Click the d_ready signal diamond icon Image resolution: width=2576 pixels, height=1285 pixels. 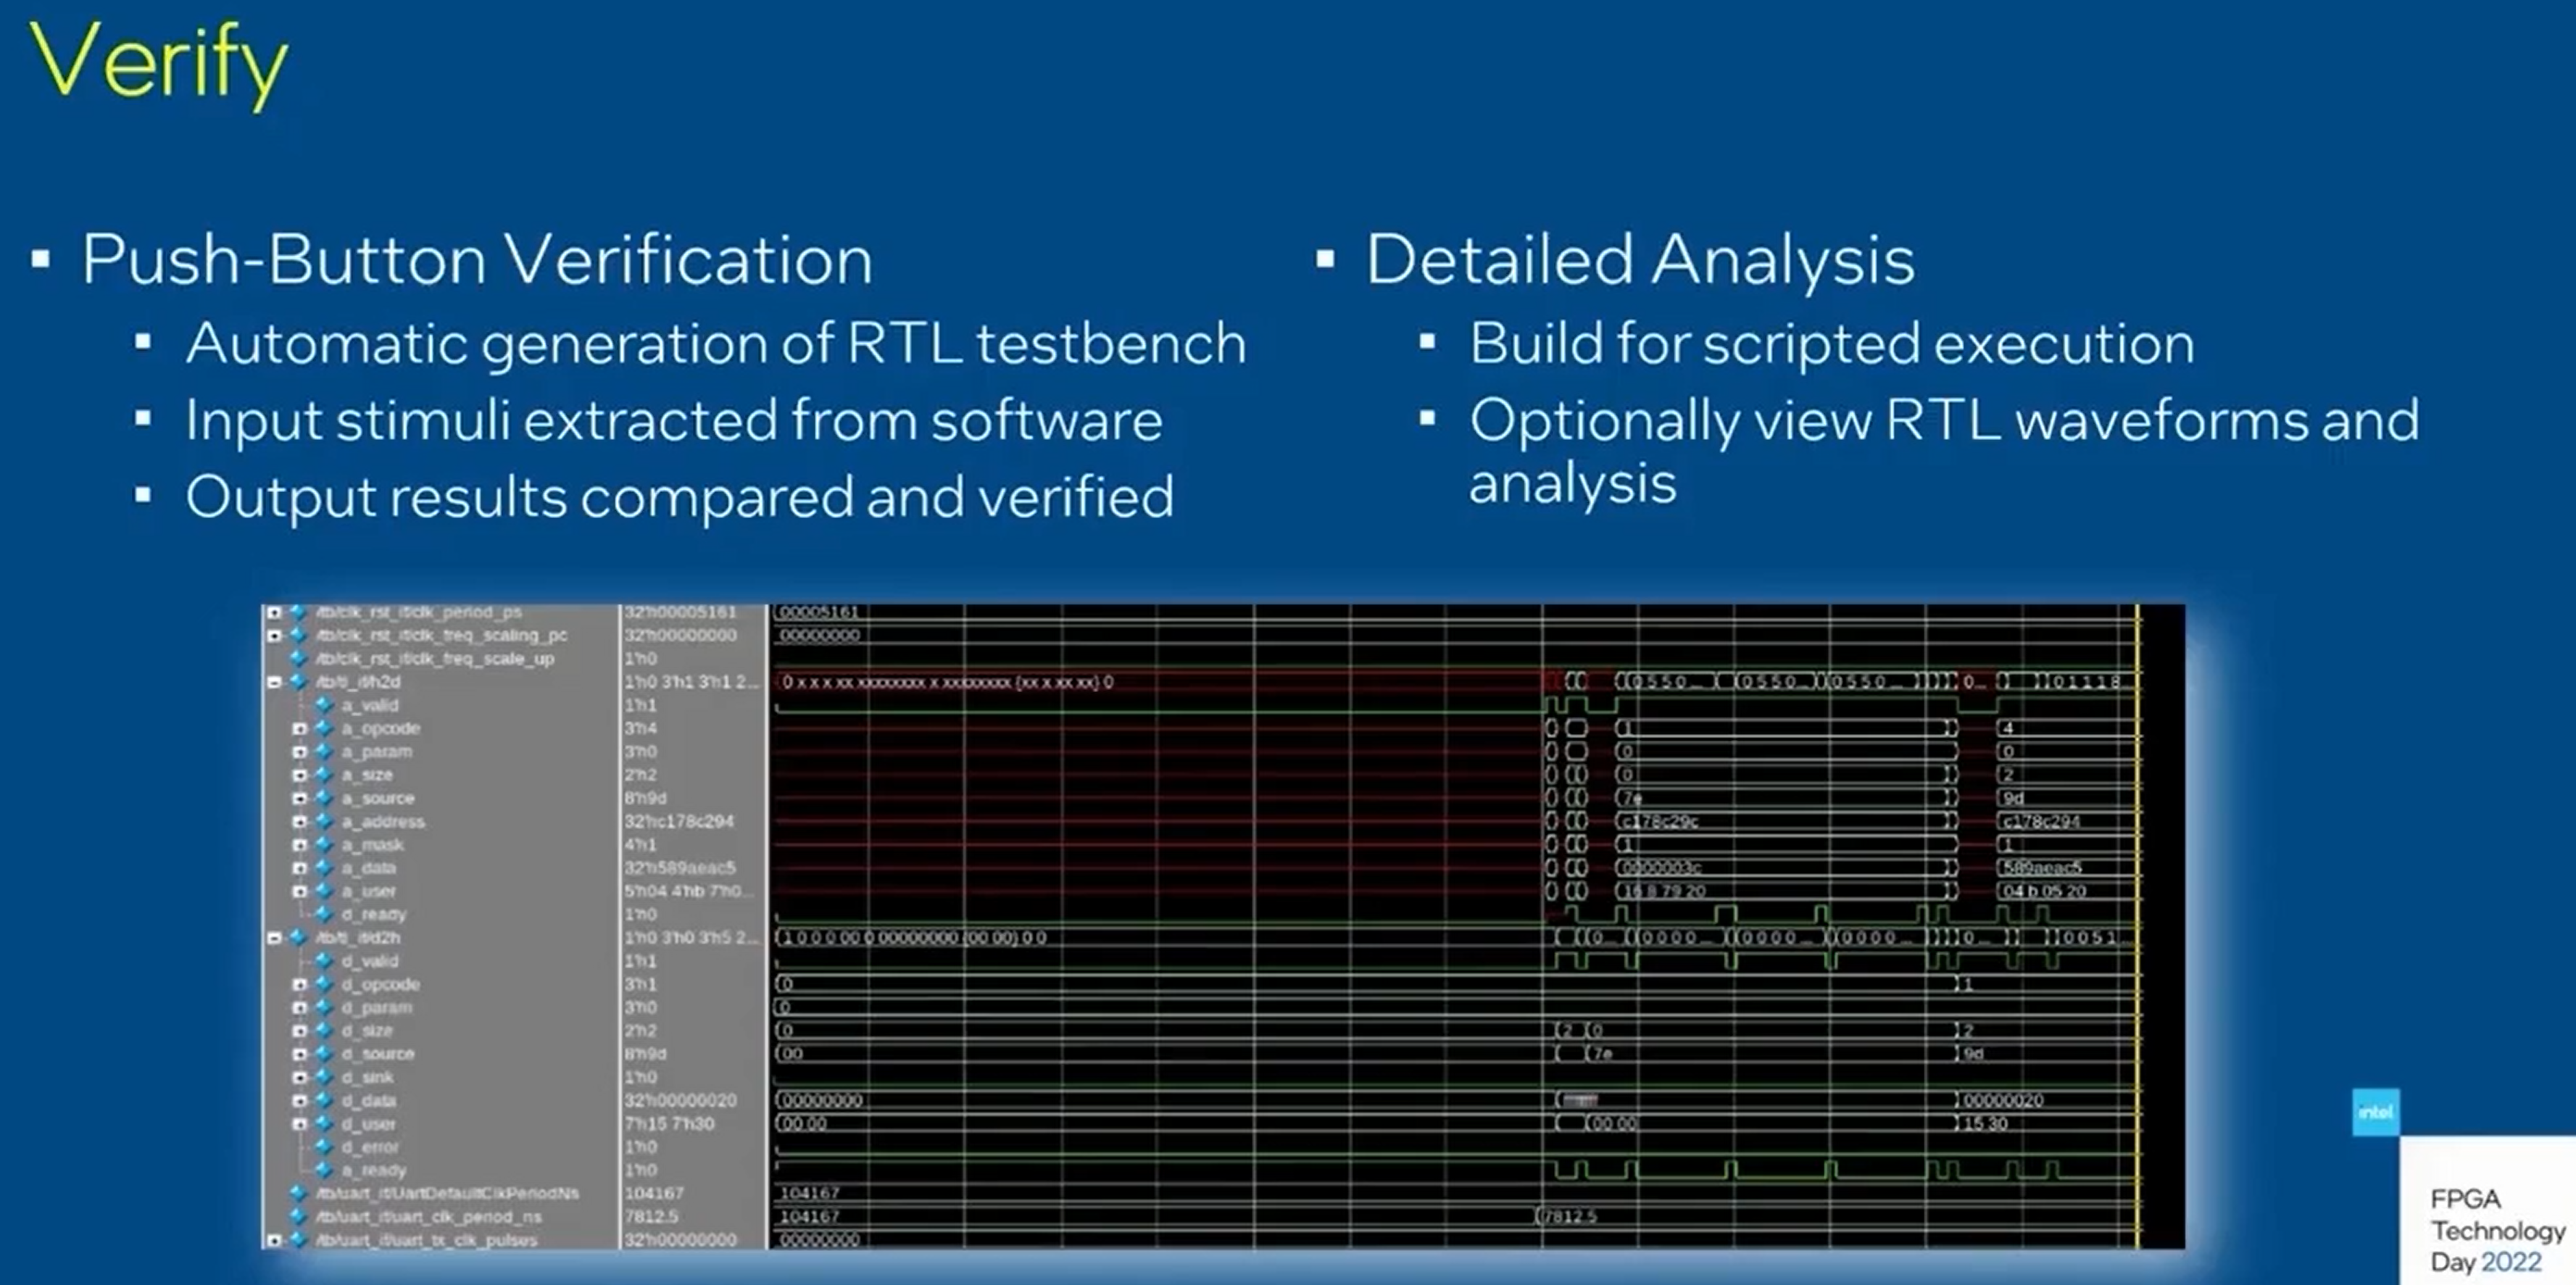pyautogui.click(x=323, y=914)
